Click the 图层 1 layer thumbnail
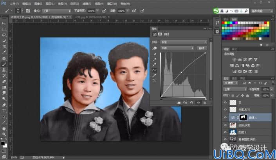This screenshot has height=160, width=276. [233, 132]
